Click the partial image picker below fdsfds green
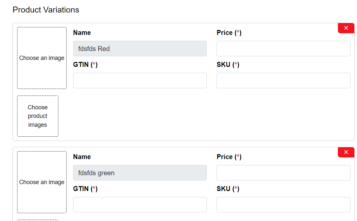The height and width of the screenshot is (221, 357). [38, 220]
